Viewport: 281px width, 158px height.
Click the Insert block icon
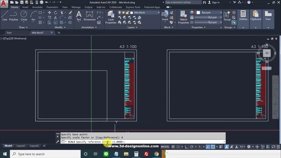click(165, 16)
